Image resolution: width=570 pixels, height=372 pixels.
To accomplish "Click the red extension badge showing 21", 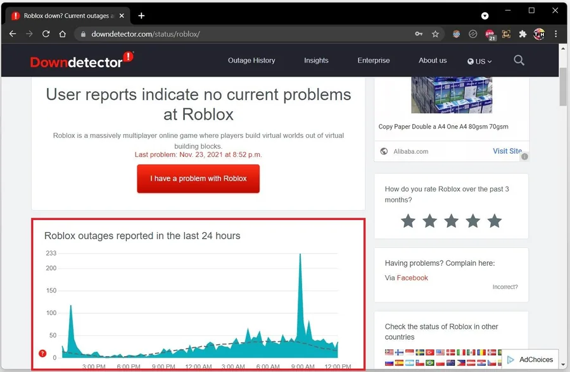I will click(490, 35).
